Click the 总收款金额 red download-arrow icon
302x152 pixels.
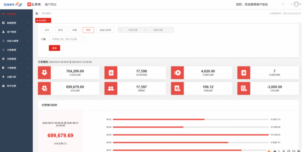point(44,73)
